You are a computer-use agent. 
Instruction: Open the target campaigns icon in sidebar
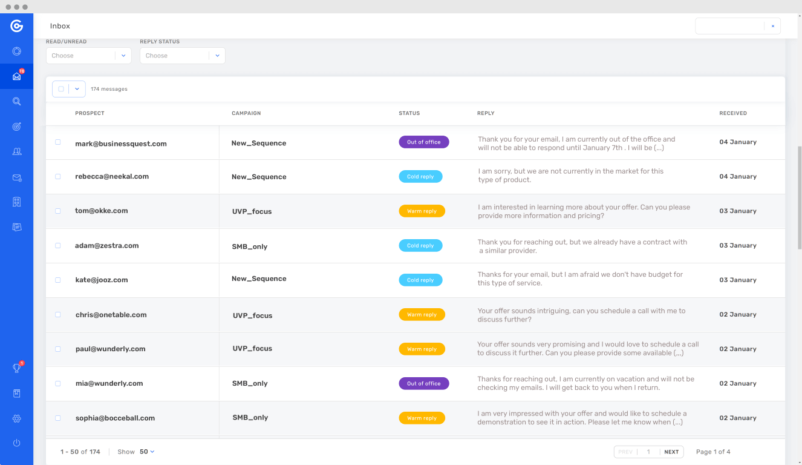tap(16, 127)
